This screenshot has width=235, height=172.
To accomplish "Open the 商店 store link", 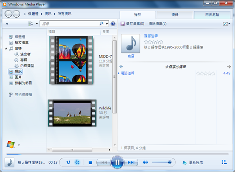I will point(131,56).
